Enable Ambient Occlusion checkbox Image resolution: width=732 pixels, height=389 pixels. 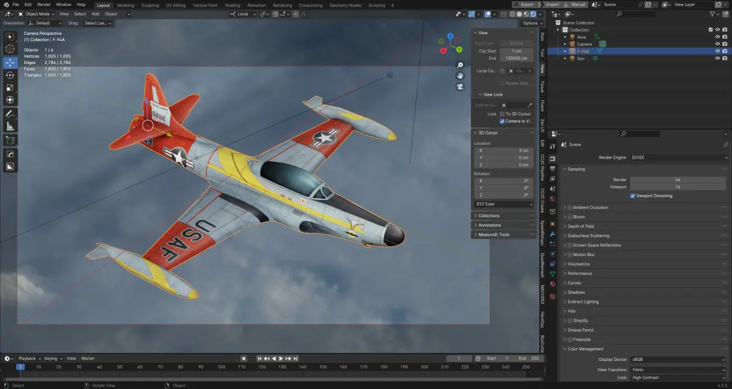coord(570,207)
